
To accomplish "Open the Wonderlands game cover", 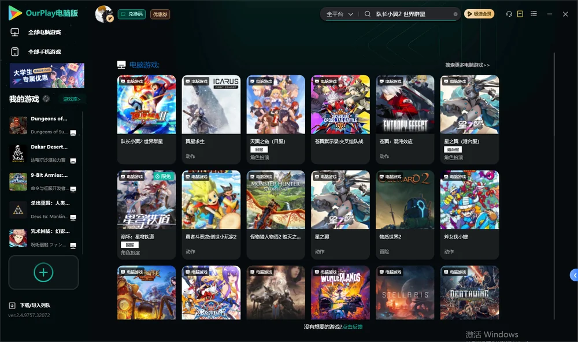I will click(x=340, y=293).
